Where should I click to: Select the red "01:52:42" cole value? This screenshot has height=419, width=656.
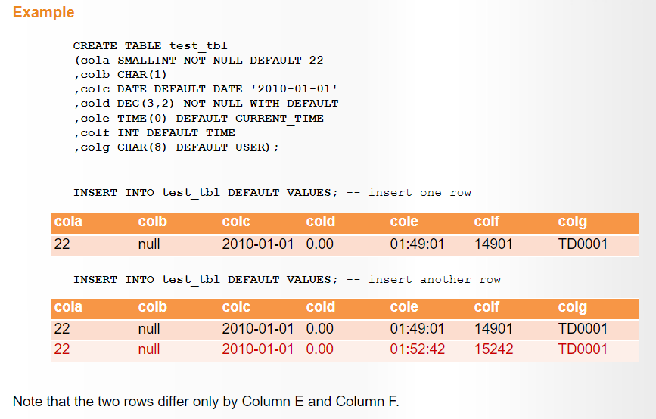point(417,349)
